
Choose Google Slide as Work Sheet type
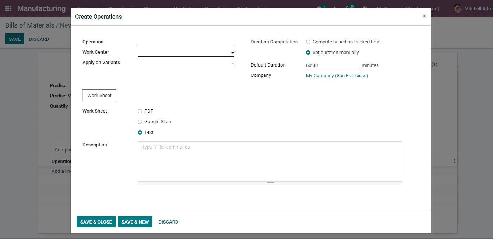[140, 121]
